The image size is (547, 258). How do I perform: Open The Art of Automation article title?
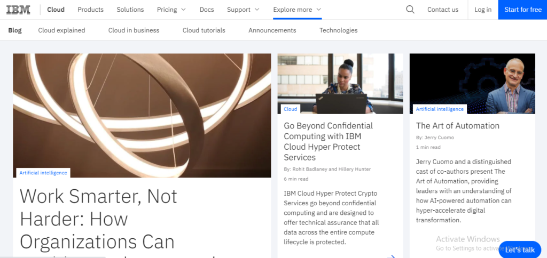tap(457, 126)
